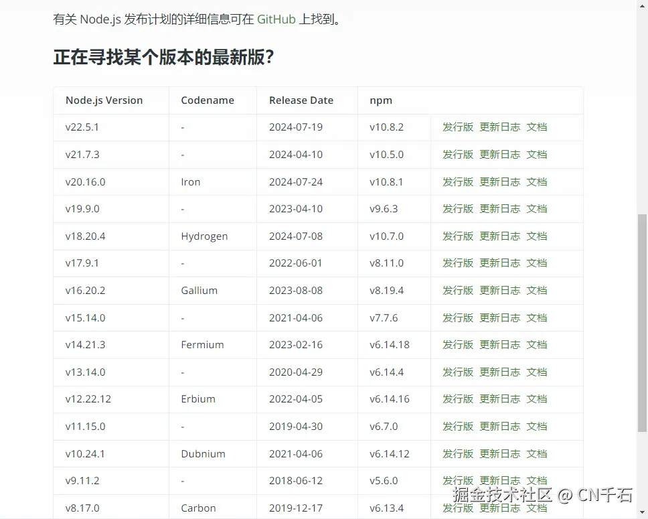Screen dimensions: 648x519
Task: Open 更新日志 link for v20.16.0
Action: click(x=499, y=181)
